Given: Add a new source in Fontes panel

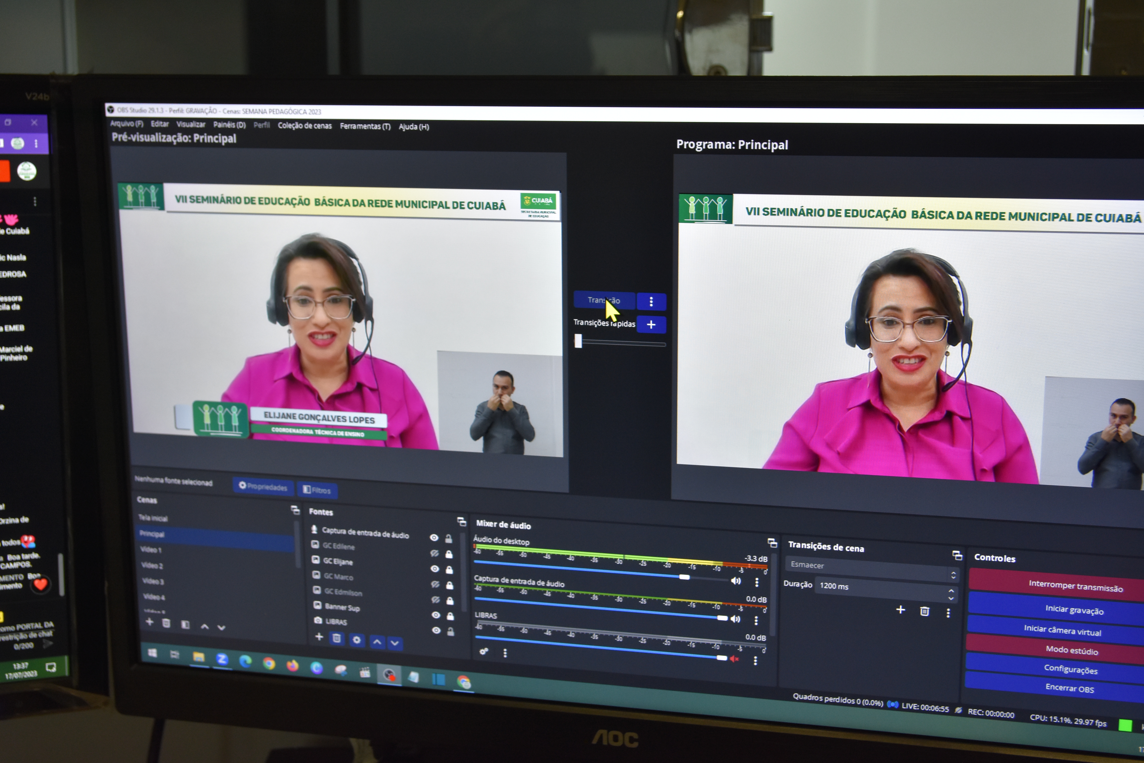Looking at the screenshot, I should pos(319,637).
